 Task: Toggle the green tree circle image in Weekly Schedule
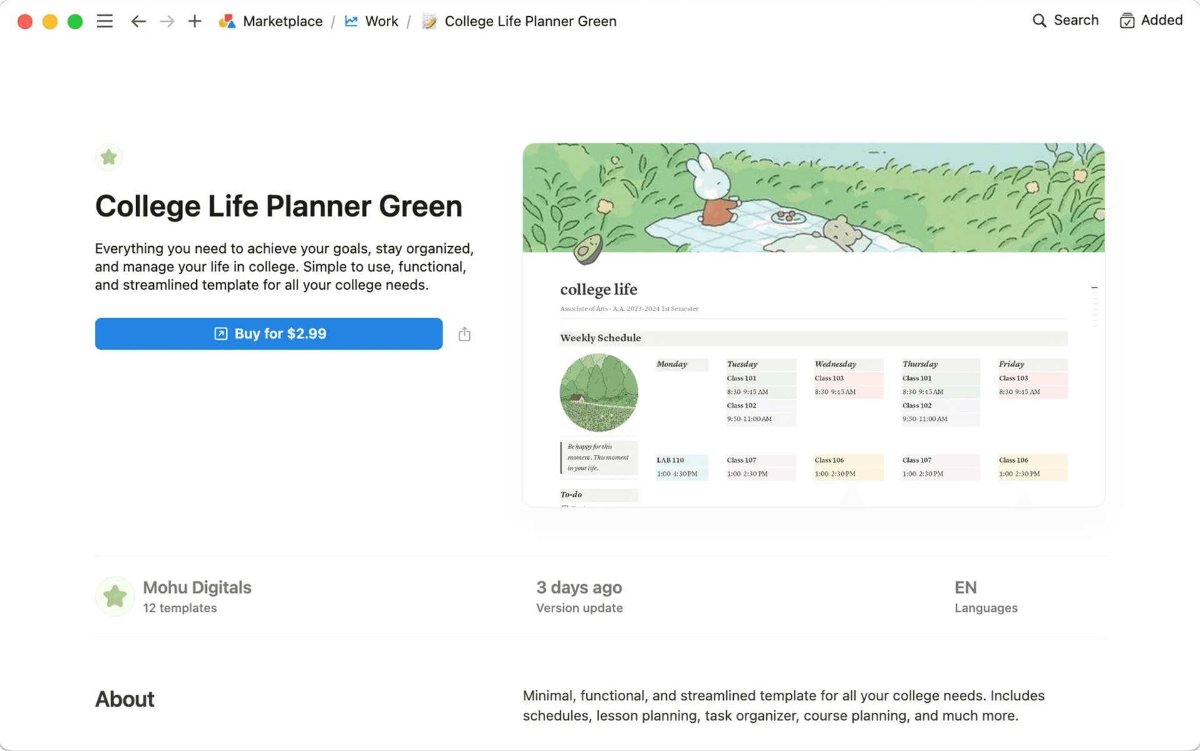[x=598, y=392]
